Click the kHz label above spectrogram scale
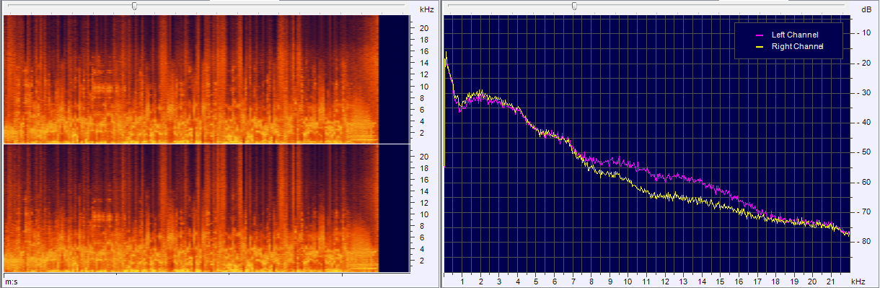Screen dimensions: 880x288 (x=426, y=9)
